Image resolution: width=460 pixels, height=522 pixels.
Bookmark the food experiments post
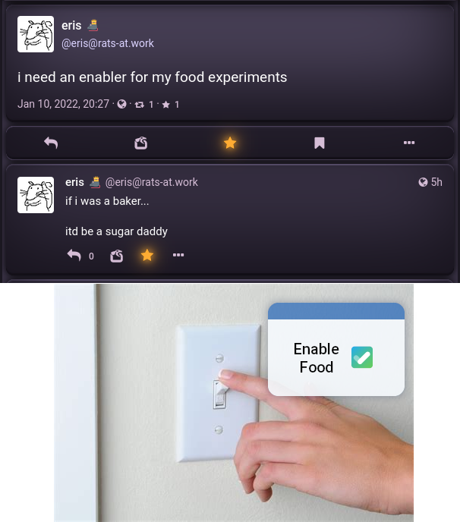point(320,143)
